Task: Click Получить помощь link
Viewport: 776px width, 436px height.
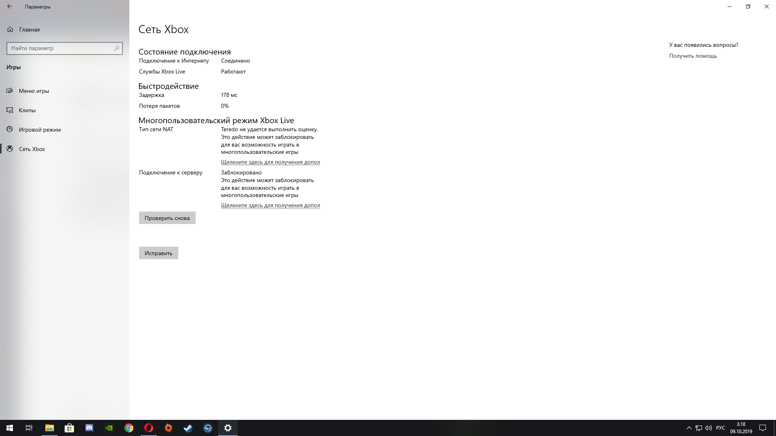Action: (693, 56)
